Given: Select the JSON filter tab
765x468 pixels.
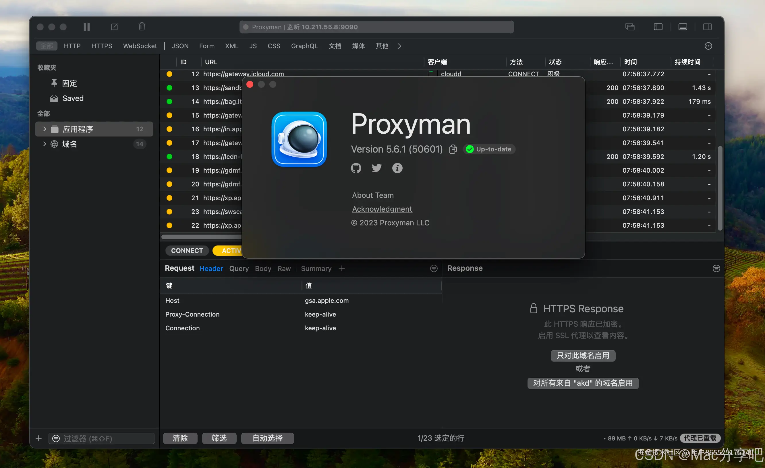Looking at the screenshot, I should point(180,46).
